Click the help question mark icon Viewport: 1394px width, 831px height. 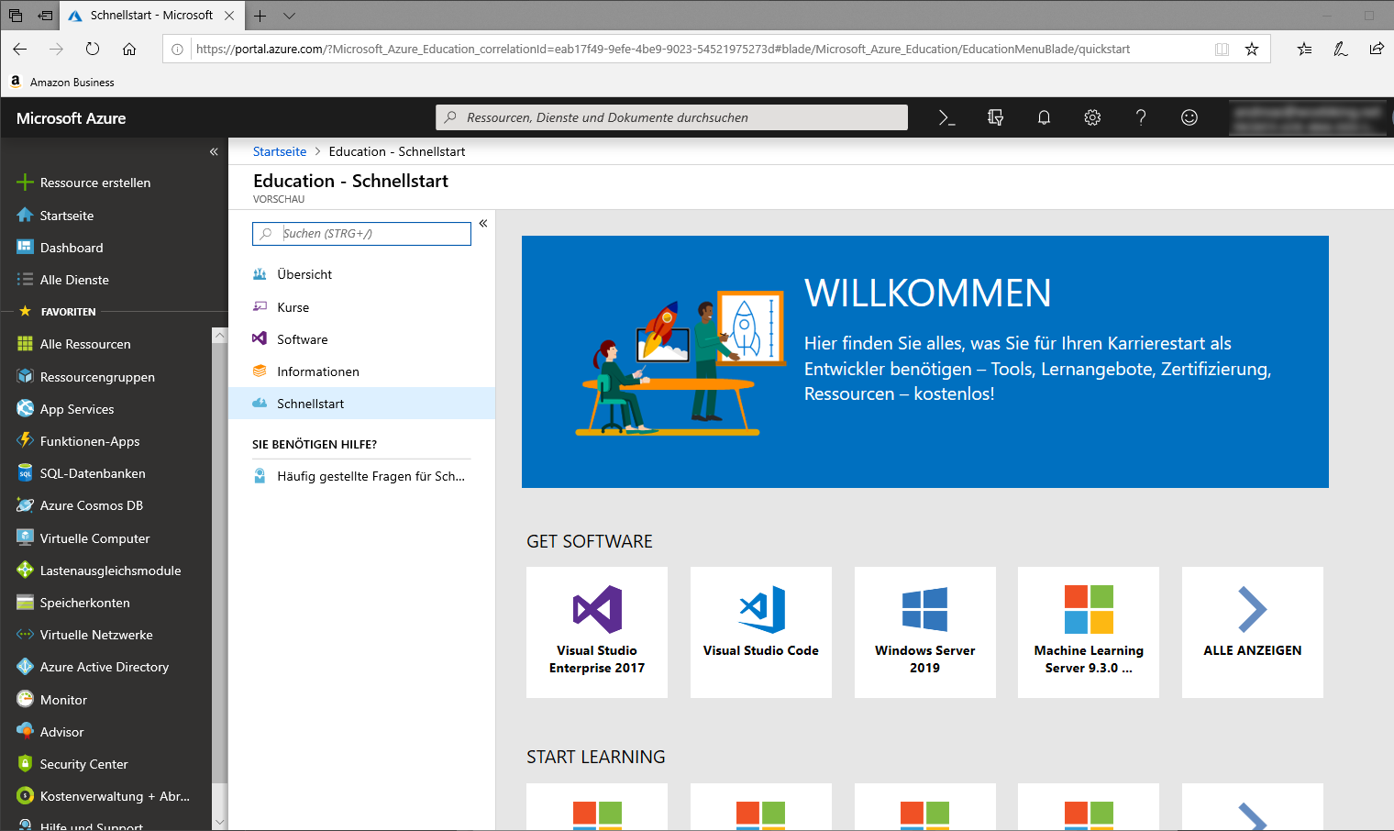pyautogui.click(x=1141, y=117)
